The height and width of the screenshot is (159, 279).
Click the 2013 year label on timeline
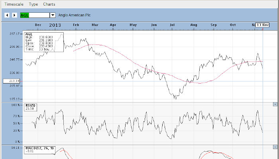55,25
